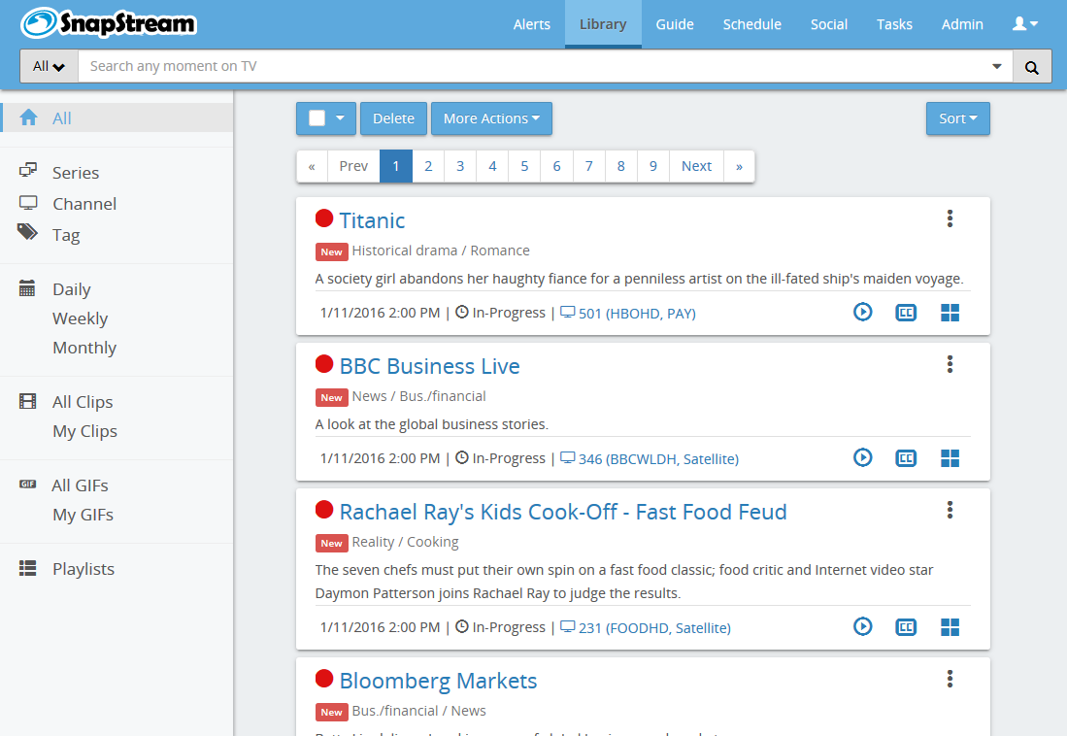The height and width of the screenshot is (736, 1067).
Task: Open the All search filter dropdown
Action: (49, 67)
